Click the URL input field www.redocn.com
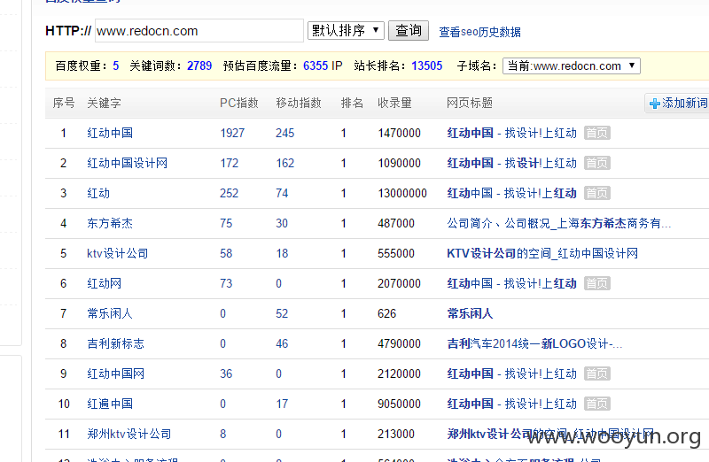Image resolution: width=709 pixels, height=462 pixels. [199, 31]
